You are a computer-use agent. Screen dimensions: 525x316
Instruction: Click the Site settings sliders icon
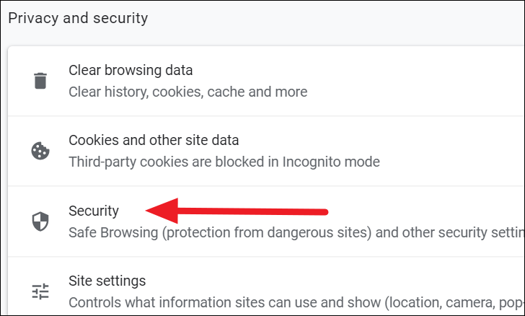coord(40,291)
